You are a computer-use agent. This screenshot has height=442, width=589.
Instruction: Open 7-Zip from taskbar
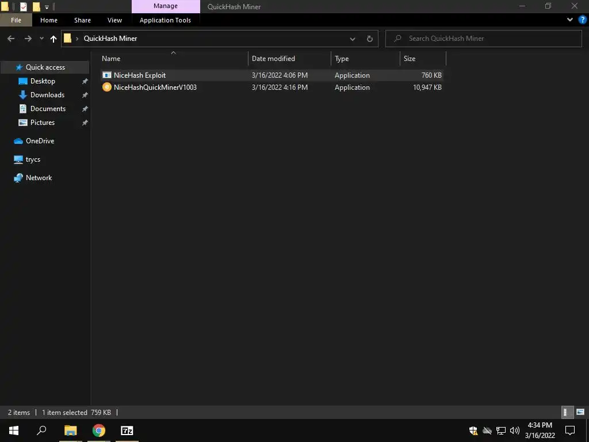(x=127, y=430)
